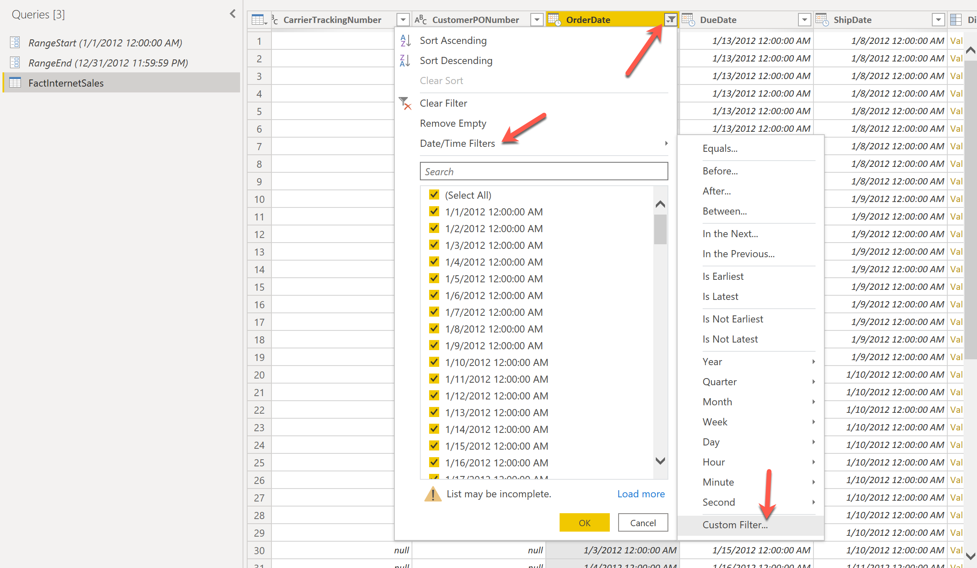This screenshot has height=568, width=977.
Task: Click the ShipDate column datetime type icon
Action: pyautogui.click(x=822, y=20)
